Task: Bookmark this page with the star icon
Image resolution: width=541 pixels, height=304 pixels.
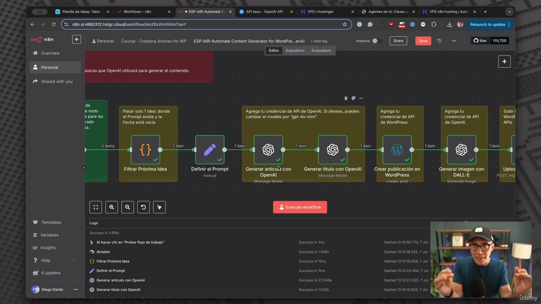Action: (344, 24)
